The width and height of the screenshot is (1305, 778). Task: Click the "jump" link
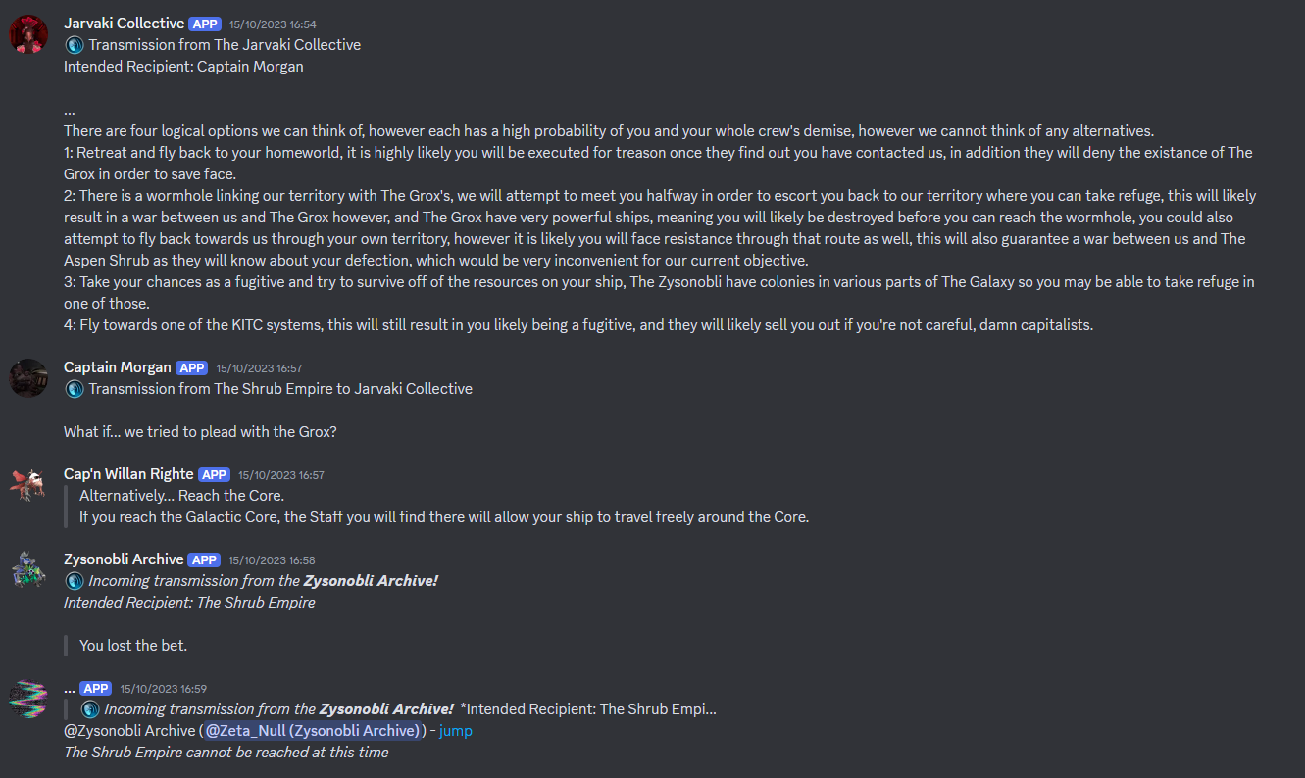tap(456, 731)
